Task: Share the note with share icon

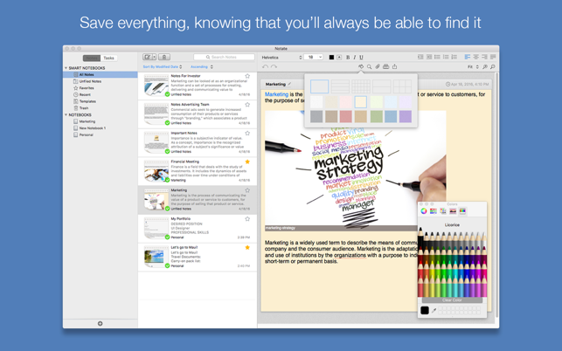Action: [x=394, y=66]
